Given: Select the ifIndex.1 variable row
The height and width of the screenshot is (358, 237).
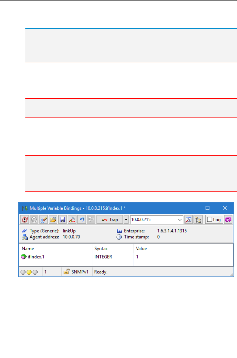Looking at the screenshot, I should coord(118,257).
